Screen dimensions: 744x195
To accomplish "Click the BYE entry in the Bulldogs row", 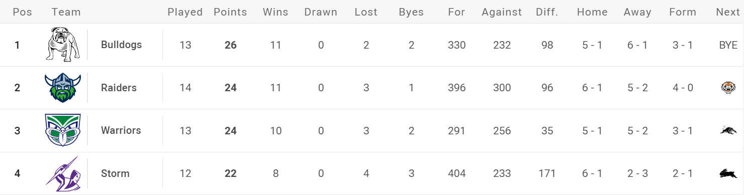I will tap(728, 45).
